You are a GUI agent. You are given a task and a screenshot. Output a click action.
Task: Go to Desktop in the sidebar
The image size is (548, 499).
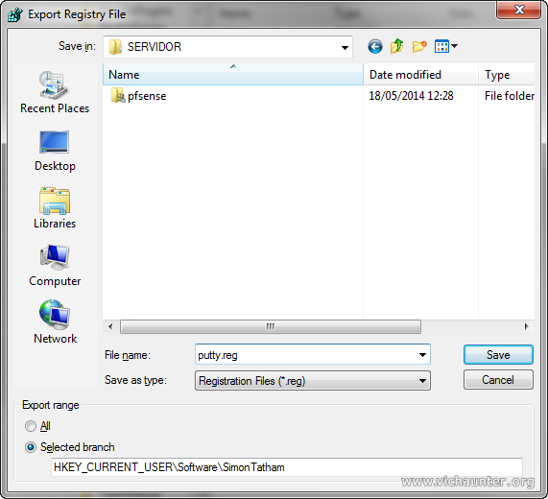click(x=55, y=151)
